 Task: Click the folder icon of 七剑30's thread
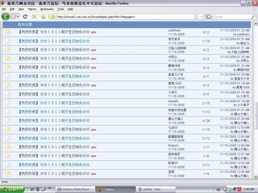coord(8,130)
